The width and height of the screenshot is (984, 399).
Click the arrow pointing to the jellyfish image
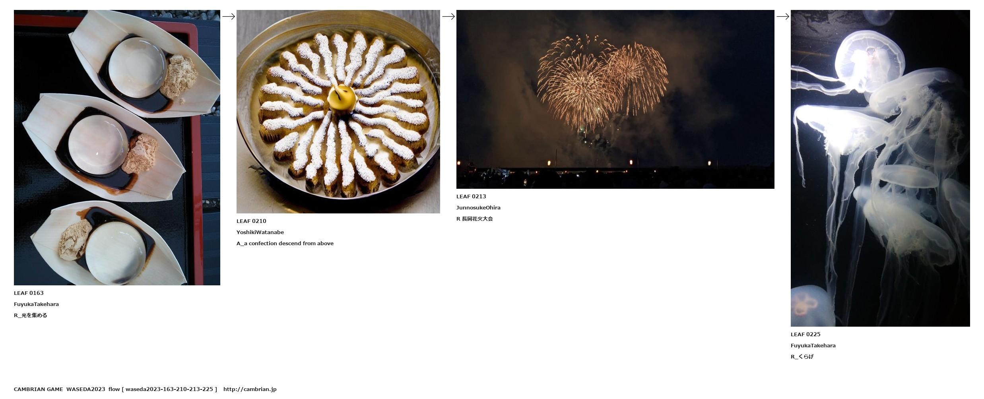[783, 17]
